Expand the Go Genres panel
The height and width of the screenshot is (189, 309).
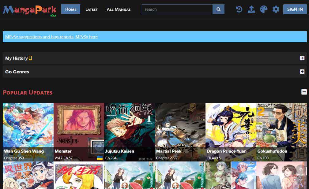pyautogui.click(x=302, y=72)
